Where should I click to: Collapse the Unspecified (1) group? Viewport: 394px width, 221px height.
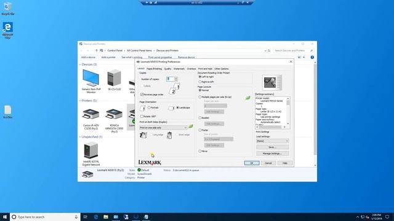pos(80,137)
